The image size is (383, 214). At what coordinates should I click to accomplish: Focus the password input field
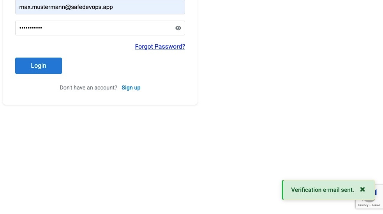pos(94,28)
